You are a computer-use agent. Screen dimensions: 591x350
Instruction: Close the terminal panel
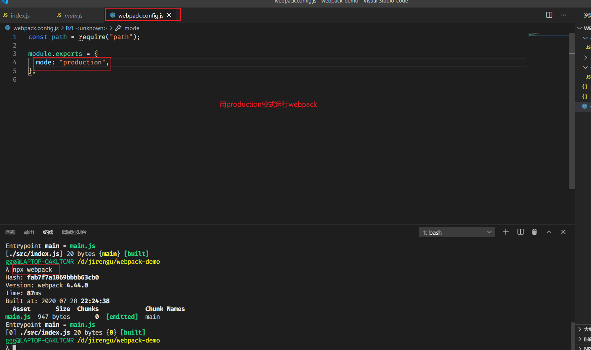coord(563,232)
